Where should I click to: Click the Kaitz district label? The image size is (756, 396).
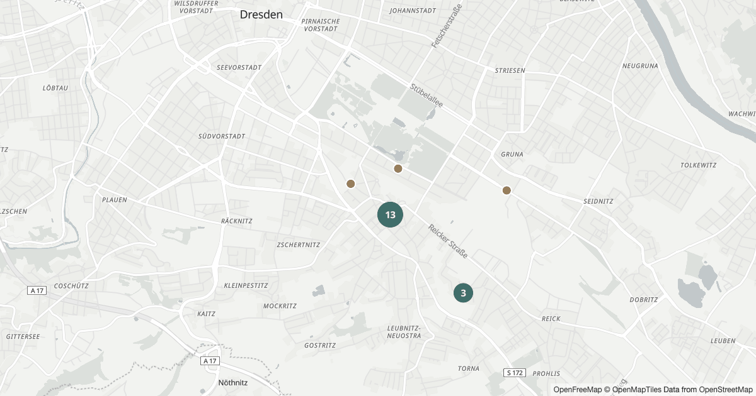click(x=207, y=314)
